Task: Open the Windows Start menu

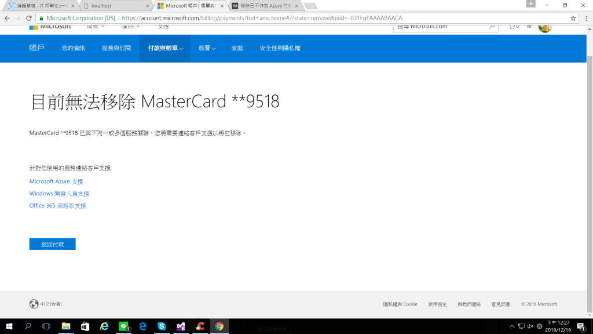Action: [x=9, y=326]
